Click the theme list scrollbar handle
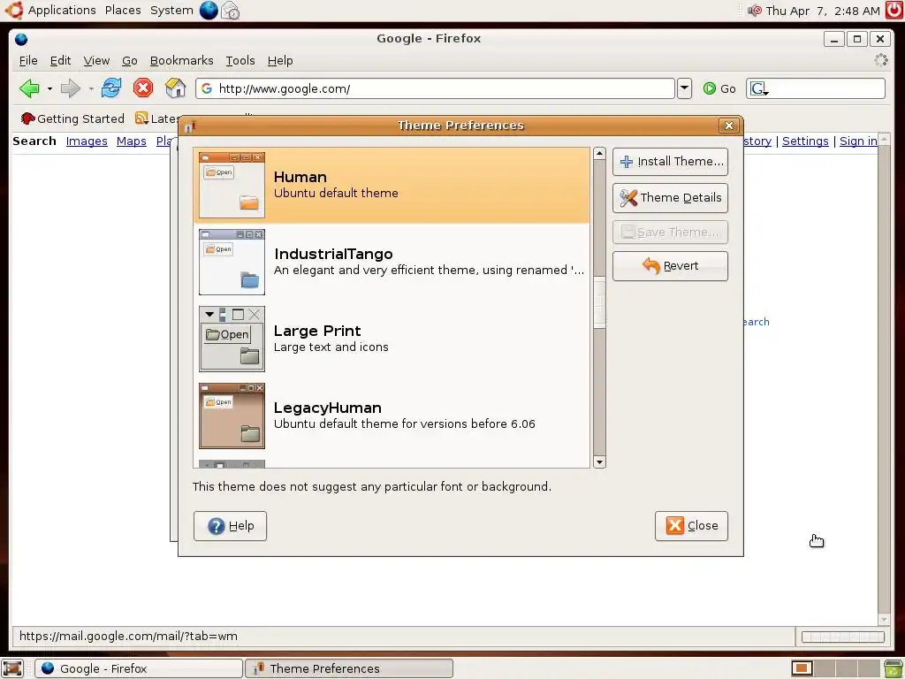 click(x=600, y=302)
